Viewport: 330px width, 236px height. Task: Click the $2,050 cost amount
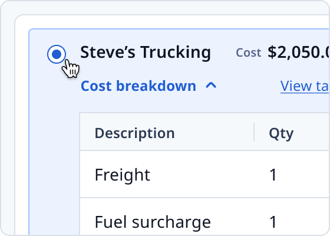[298, 53]
